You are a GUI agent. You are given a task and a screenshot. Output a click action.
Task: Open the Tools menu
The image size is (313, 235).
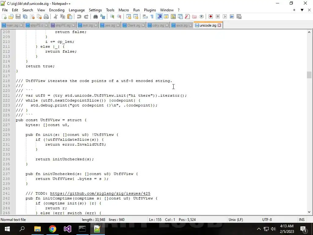(x=110, y=10)
